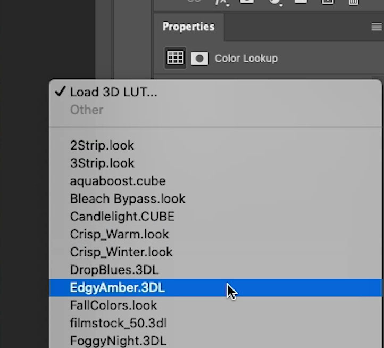Screen dimensions: 384x348
Task: Select the layer mask icon in Properties
Action: (x=199, y=58)
